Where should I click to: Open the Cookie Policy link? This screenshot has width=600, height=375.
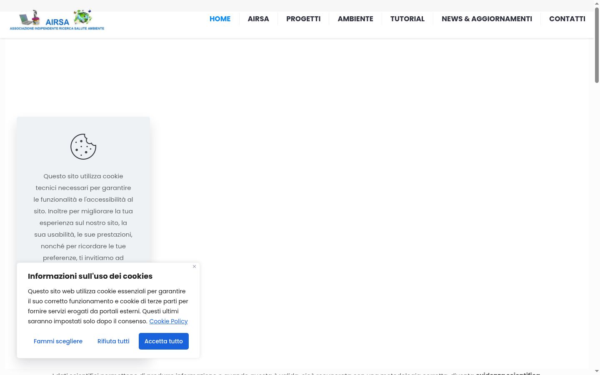point(168,321)
